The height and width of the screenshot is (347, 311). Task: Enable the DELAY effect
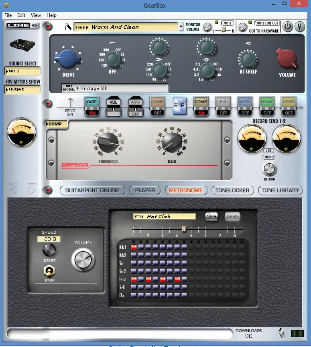(x=266, y=107)
